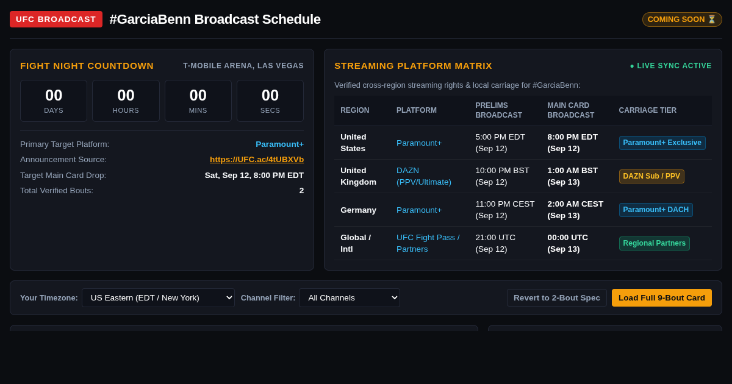Click the Primary Target Platform Paramount+ value
The width and height of the screenshot is (732, 384).
[x=279, y=144]
